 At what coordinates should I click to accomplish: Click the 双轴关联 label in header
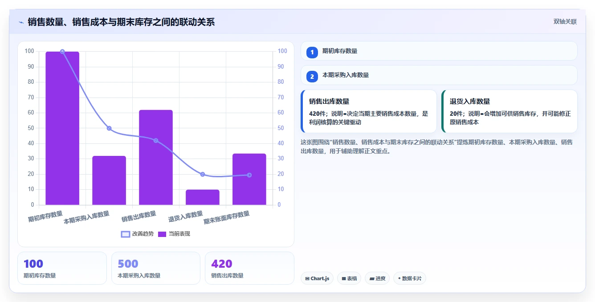pos(565,22)
